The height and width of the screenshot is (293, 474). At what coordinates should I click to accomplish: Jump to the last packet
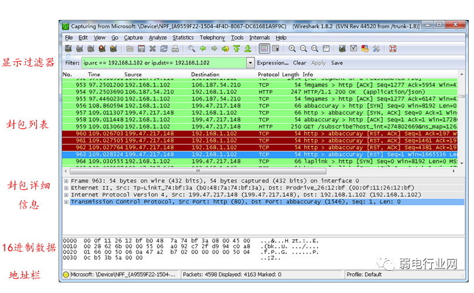tap(248, 49)
